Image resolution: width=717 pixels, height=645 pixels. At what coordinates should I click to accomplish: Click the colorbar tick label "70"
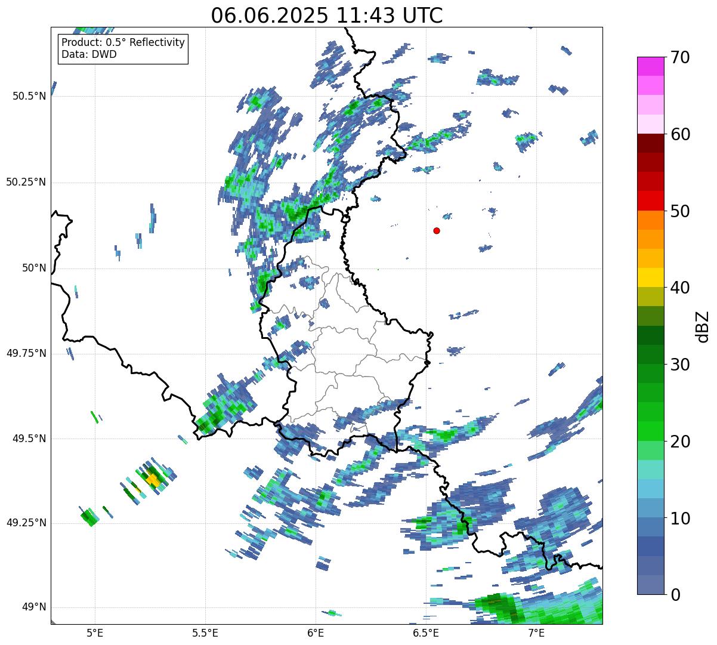679,57
